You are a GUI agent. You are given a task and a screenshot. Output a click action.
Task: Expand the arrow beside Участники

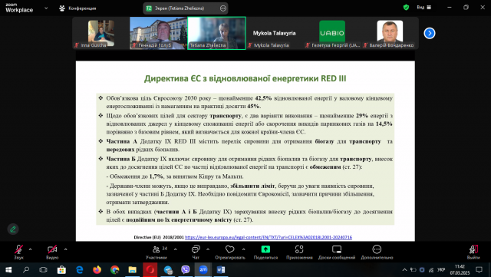coord(176,249)
